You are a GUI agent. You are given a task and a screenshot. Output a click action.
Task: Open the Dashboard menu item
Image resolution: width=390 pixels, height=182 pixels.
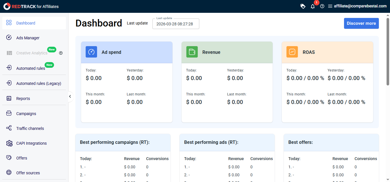click(x=34, y=23)
